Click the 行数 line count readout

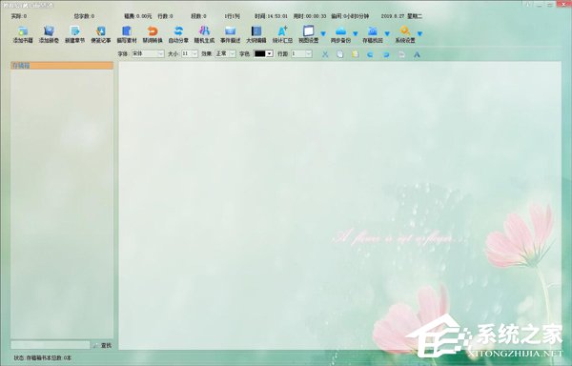165,16
